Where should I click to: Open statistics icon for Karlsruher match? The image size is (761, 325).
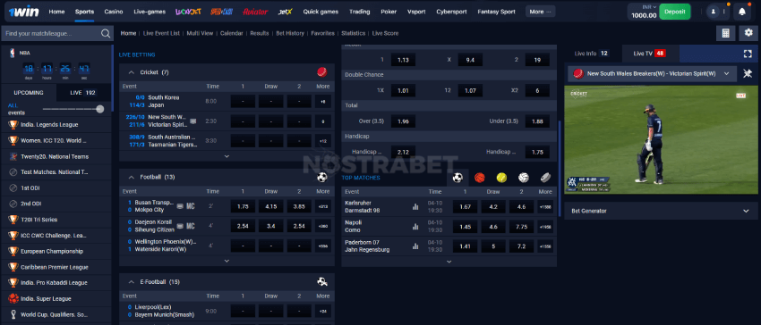click(415, 207)
